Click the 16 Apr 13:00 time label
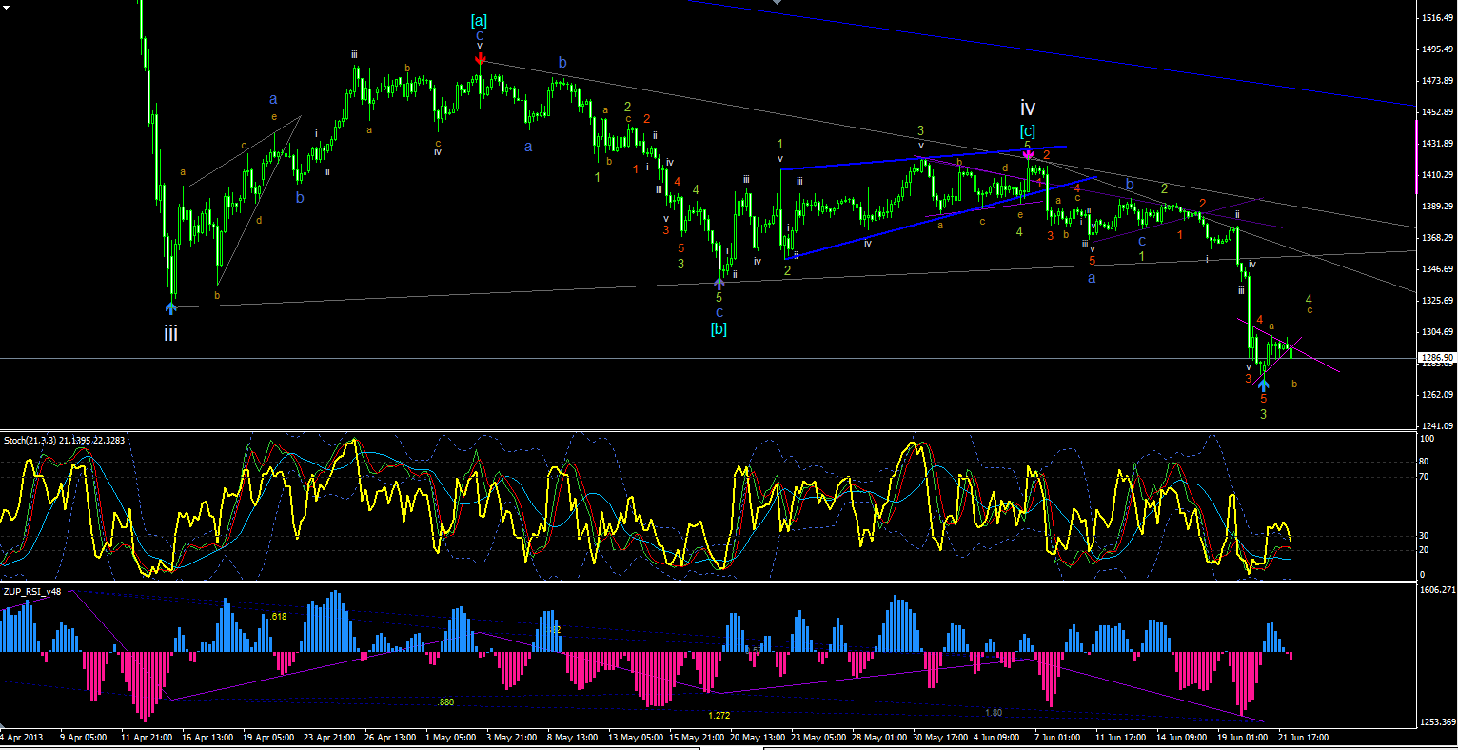Screen dimensions: 1458x750 pyautogui.click(x=207, y=737)
